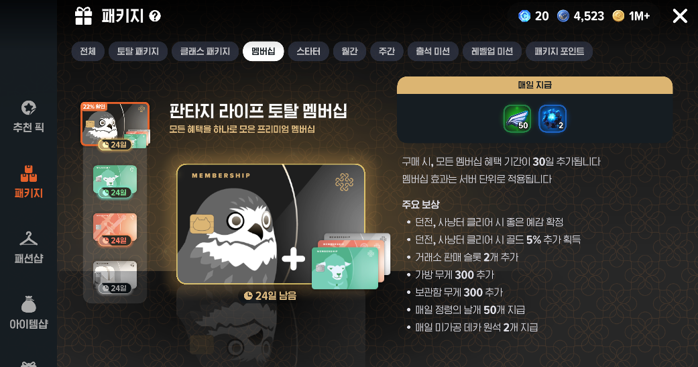
Task: Tap the spirit wing reward icon showing 50
Action: pyautogui.click(x=517, y=119)
